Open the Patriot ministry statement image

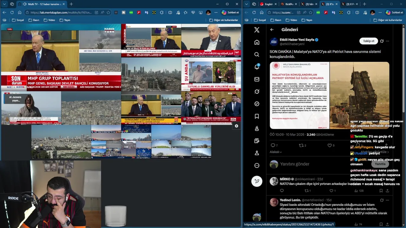point(299,95)
